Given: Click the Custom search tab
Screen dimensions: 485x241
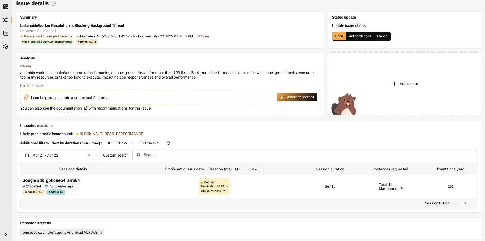Looking at the screenshot, I should pyautogui.click(x=116, y=155).
